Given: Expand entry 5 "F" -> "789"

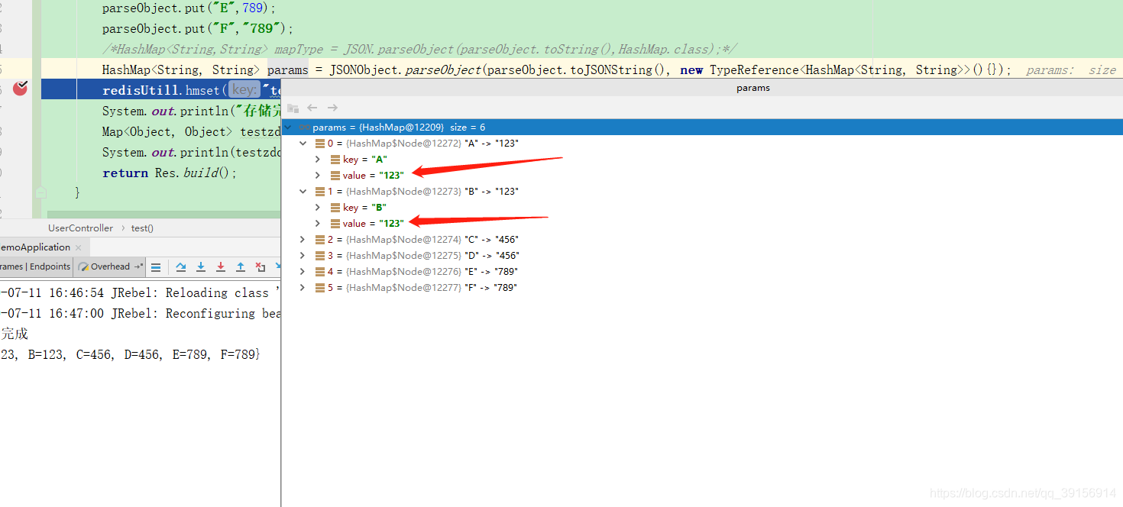Looking at the screenshot, I should 303,288.
